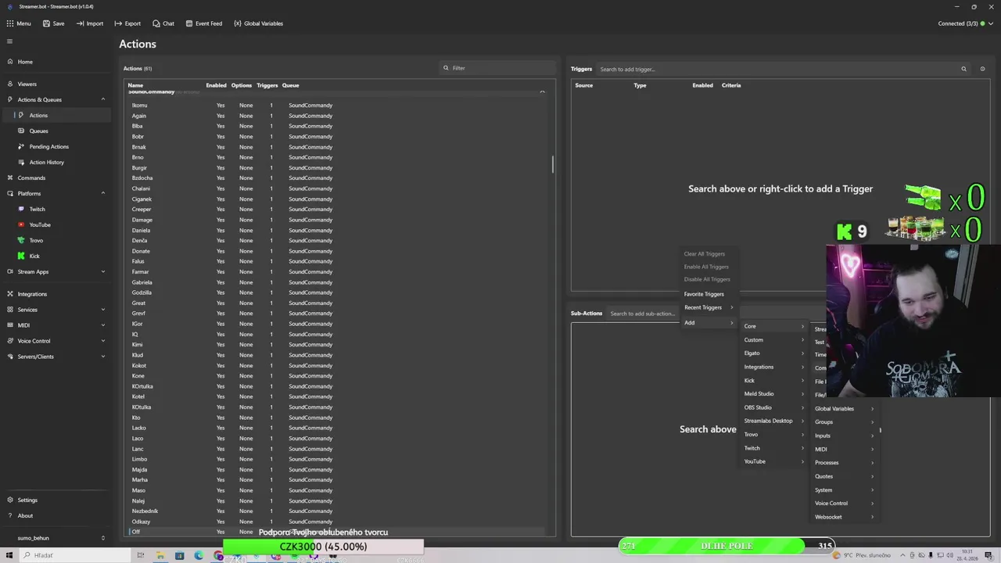Open Viewers from the sidebar
1001x563 pixels.
27,84
